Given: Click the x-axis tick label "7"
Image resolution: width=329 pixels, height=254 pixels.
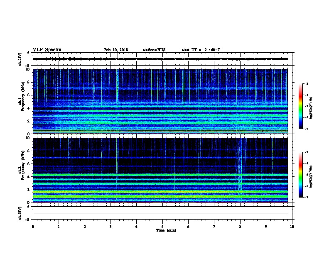Looking at the screenshot, I should pyautogui.click(x=214, y=227).
